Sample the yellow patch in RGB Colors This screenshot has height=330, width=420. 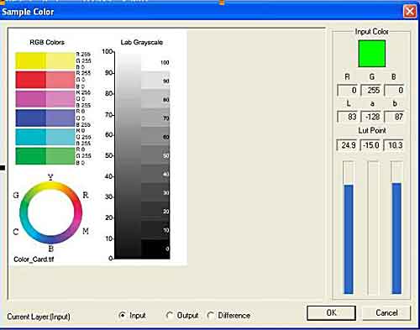click(30, 60)
